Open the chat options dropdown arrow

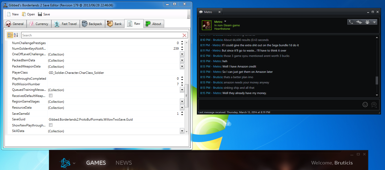374,22
